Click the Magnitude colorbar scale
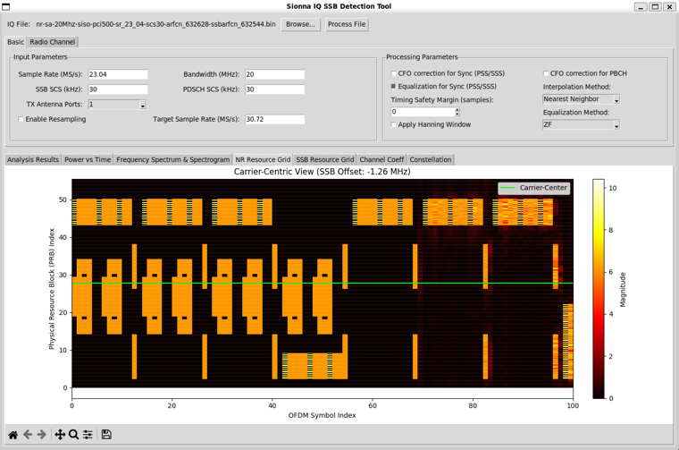The width and height of the screenshot is (679, 450). (599, 288)
